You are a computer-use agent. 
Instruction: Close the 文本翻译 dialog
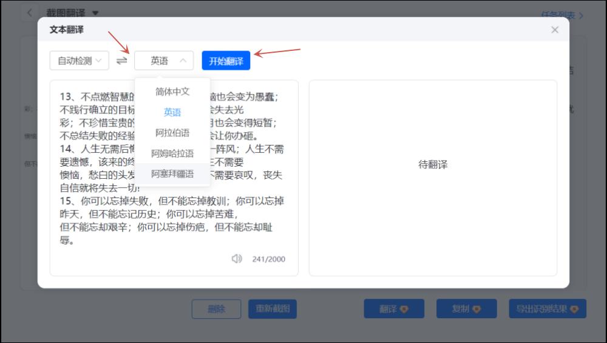pos(555,30)
